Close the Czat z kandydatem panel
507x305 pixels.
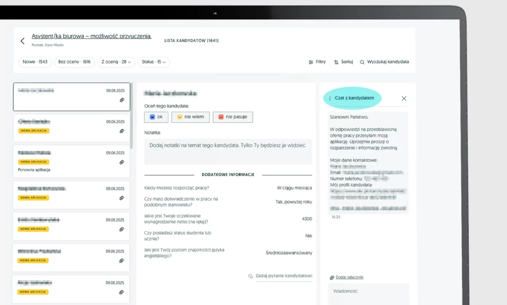[x=404, y=99]
